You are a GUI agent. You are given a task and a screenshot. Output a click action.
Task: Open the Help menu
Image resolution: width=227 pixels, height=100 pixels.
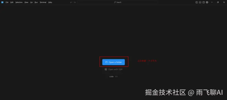(50, 2)
